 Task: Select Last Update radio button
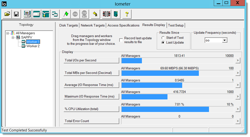(163, 43)
